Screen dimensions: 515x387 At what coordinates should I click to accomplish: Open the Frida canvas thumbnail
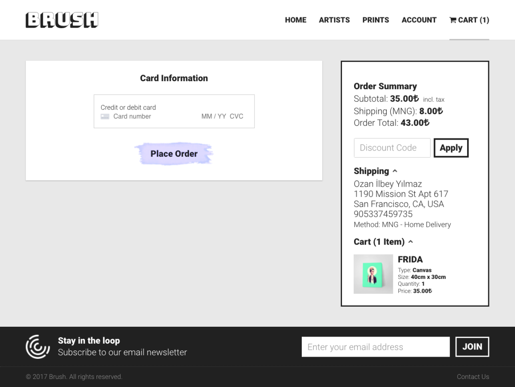(373, 274)
